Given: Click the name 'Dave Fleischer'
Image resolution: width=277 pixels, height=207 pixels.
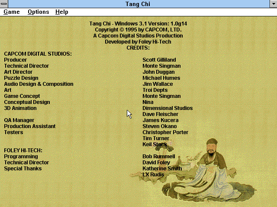Looking at the screenshot, I should tap(161, 114).
